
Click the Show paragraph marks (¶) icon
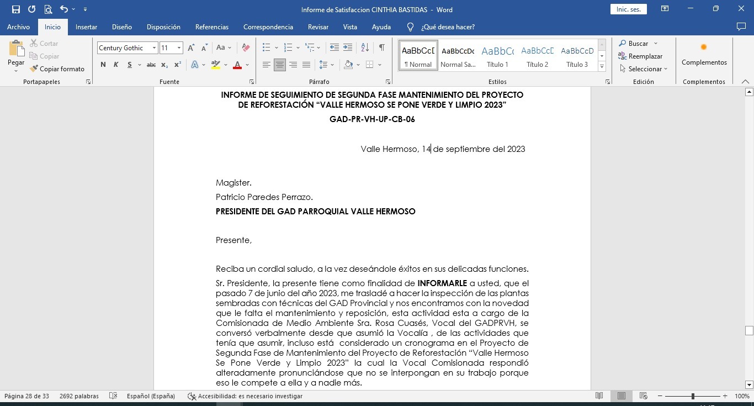(381, 48)
